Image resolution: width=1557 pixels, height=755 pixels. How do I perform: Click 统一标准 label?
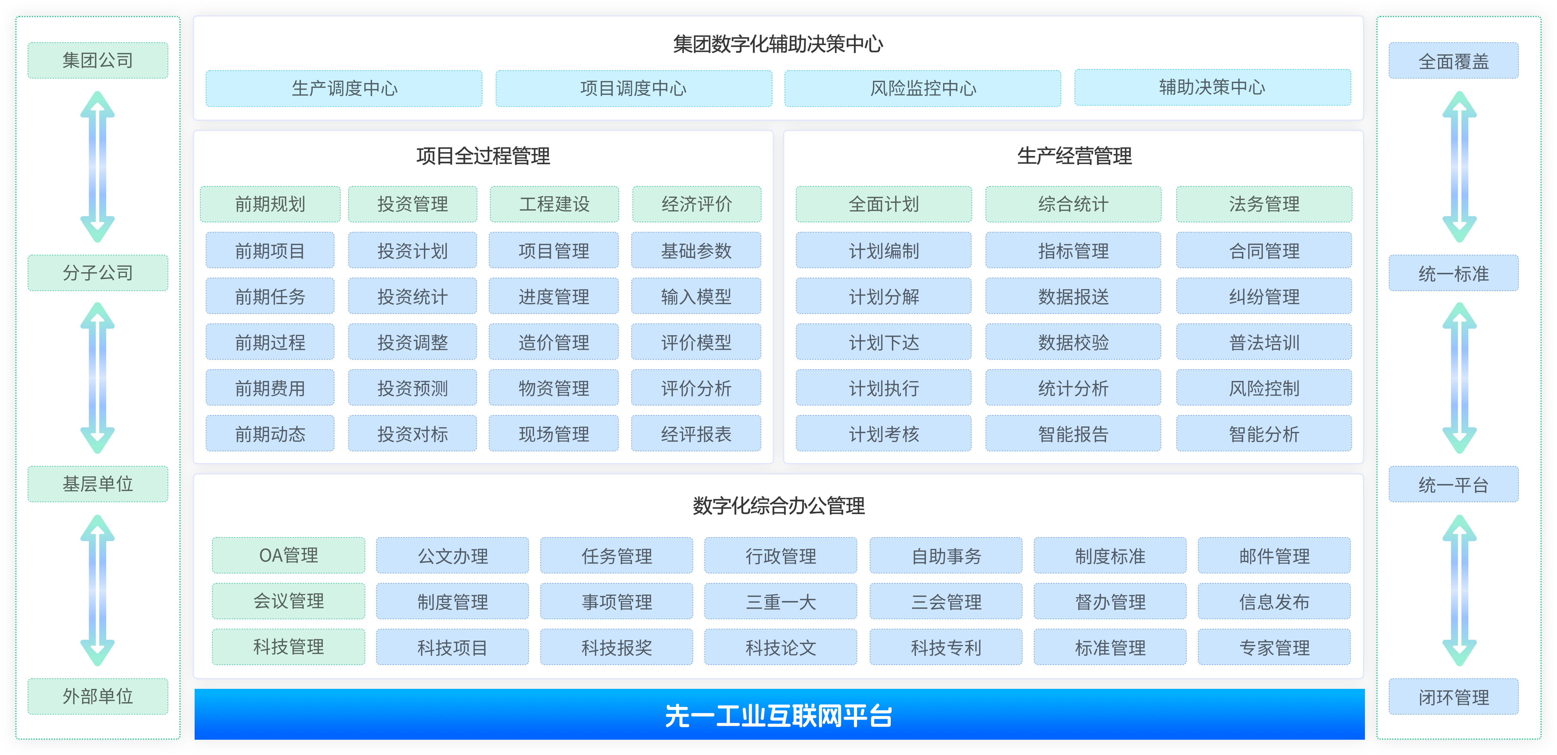pyautogui.click(x=1454, y=273)
